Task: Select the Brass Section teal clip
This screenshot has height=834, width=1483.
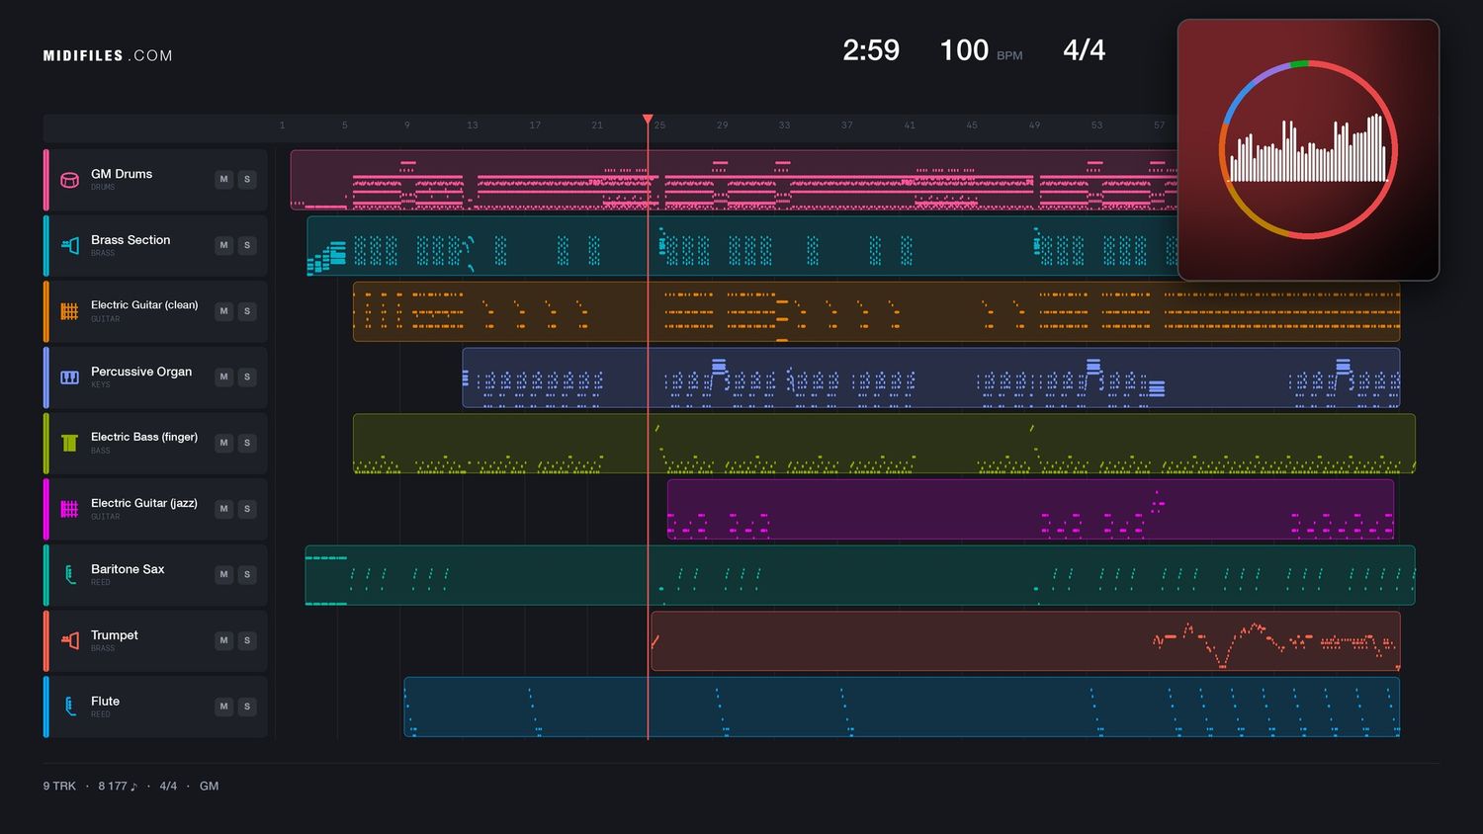Action: (742, 245)
